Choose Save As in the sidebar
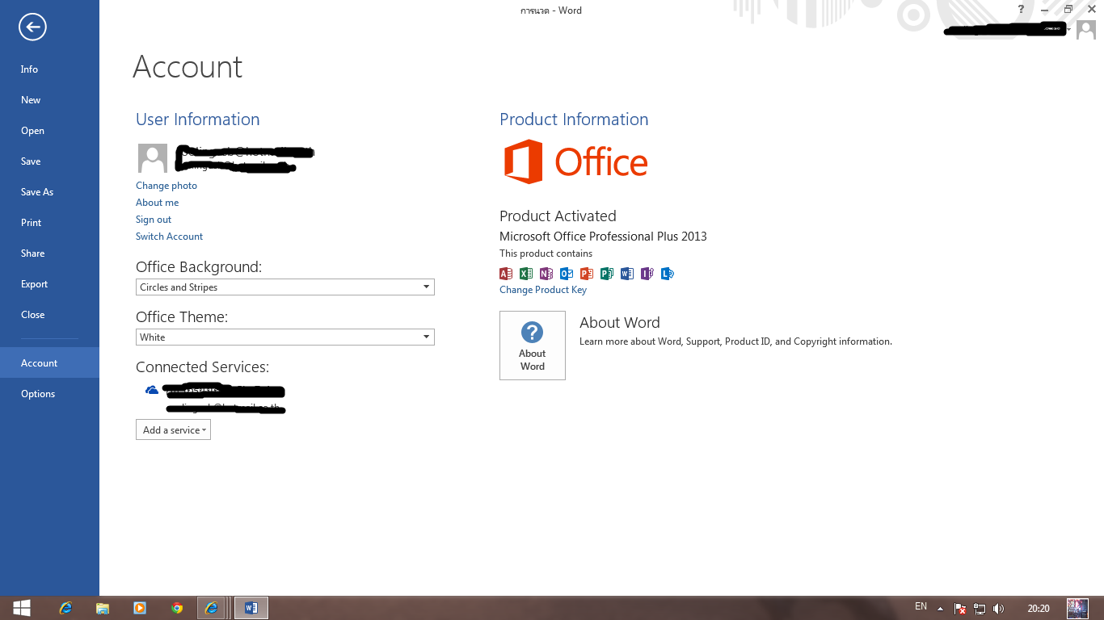 pos(37,192)
